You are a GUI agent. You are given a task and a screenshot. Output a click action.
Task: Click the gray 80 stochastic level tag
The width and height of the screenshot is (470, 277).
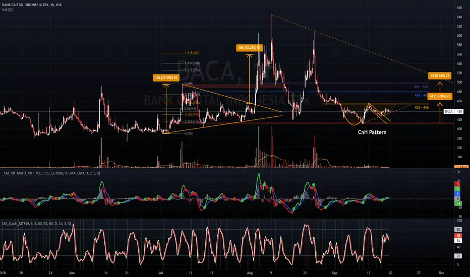[458, 229]
